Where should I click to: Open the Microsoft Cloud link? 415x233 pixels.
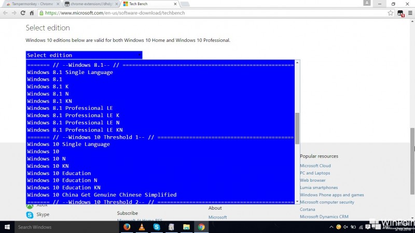(x=315, y=166)
